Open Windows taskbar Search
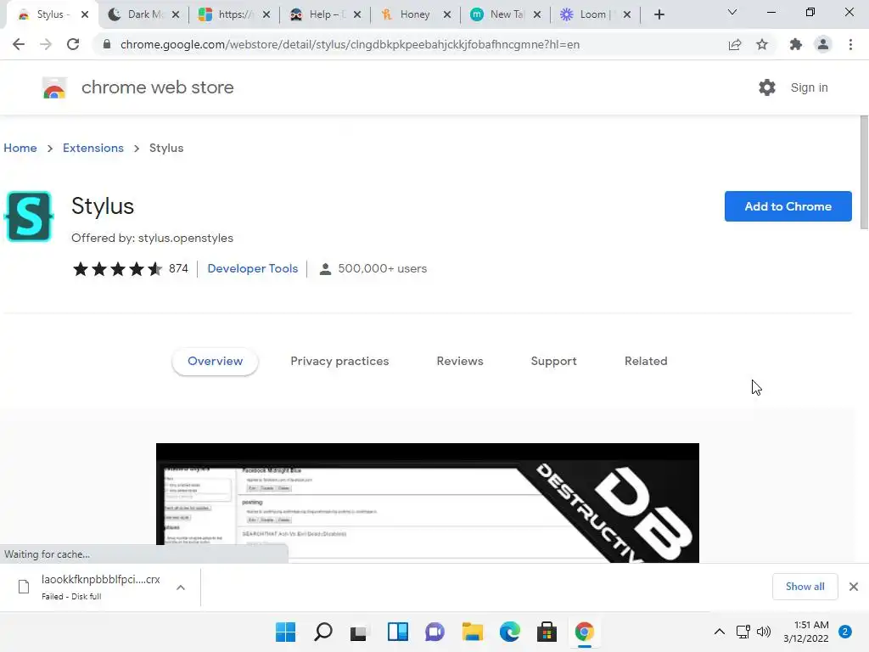 (323, 632)
